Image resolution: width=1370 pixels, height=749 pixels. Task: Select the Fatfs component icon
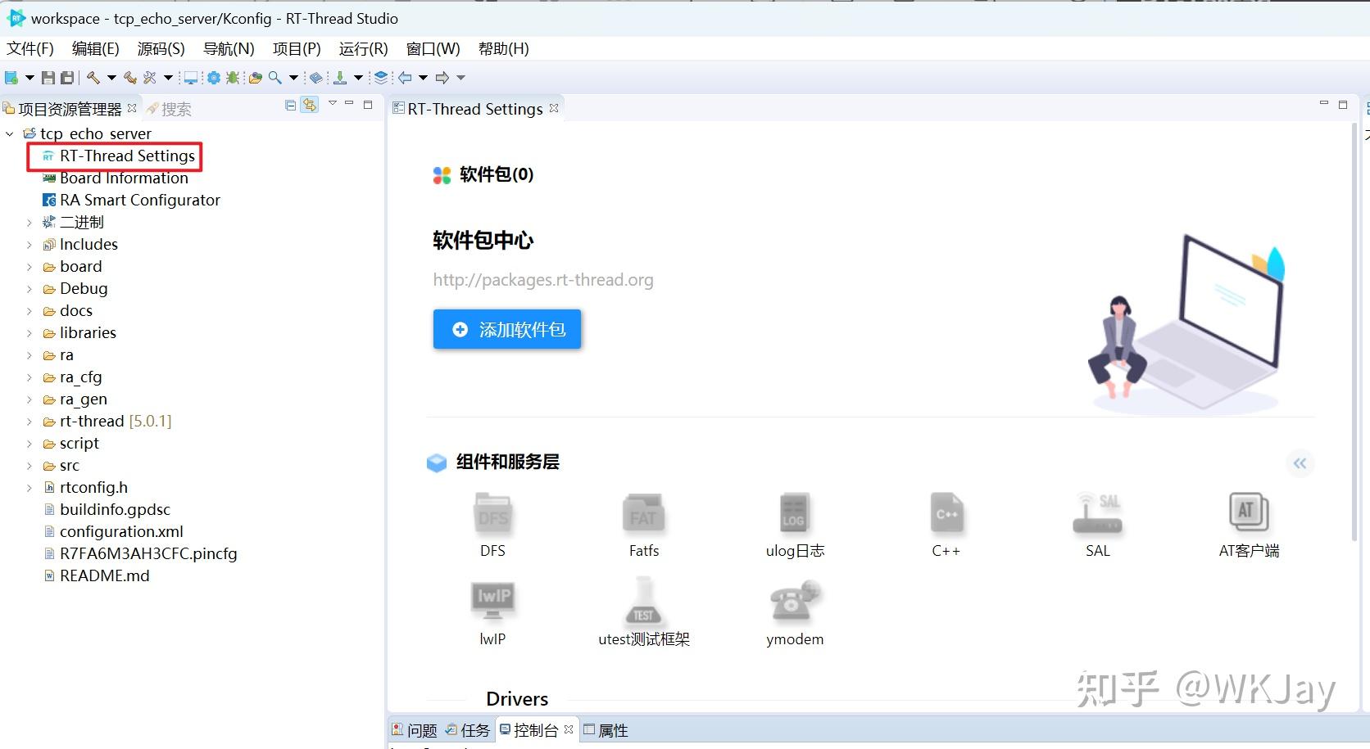pyautogui.click(x=643, y=514)
